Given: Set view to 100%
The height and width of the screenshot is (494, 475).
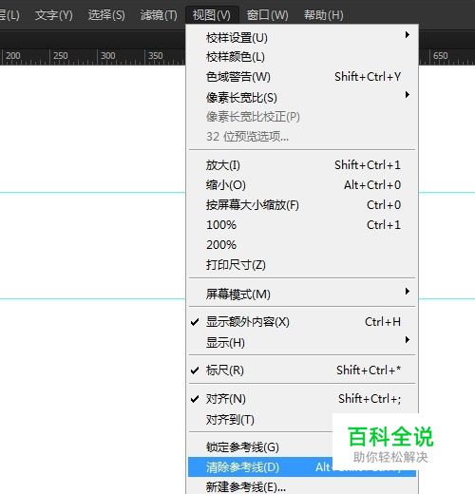Looking at the screenshot, I should tap(302, 225).
